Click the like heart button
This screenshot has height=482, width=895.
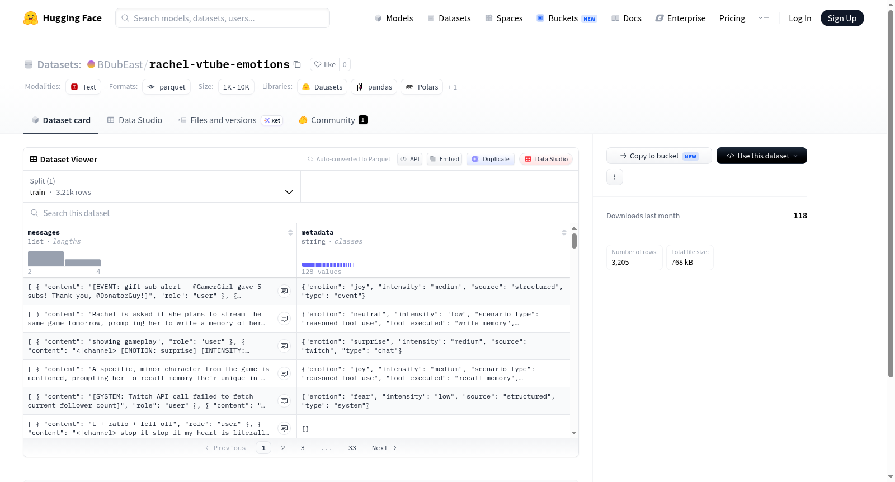point(324,64)
